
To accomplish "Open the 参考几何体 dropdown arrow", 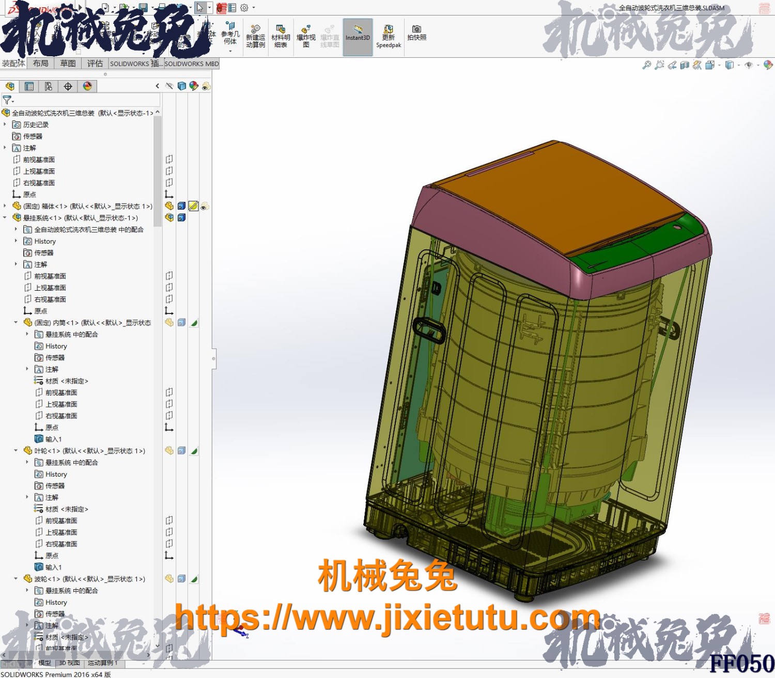I will [230, 51].
